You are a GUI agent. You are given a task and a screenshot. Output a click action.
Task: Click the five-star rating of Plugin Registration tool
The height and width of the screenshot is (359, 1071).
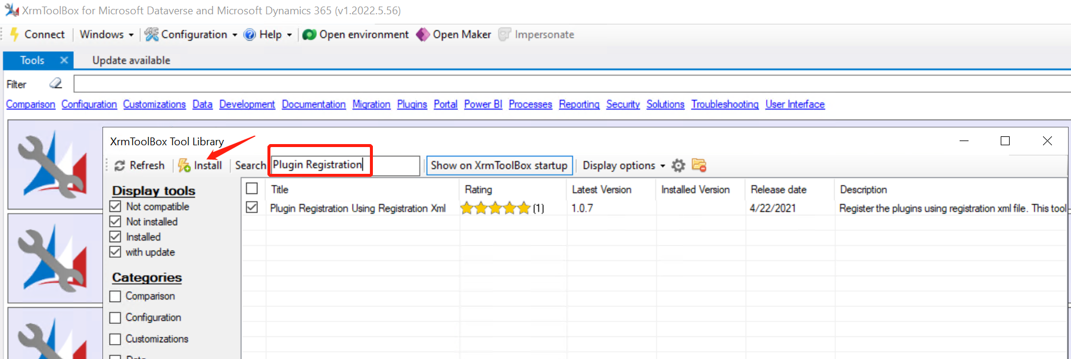[x=495, y=208]
